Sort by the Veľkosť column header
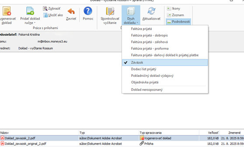Image resolution: width=244 pixels, height=167 pixels. pyautogui.click(x=209, y=132)
